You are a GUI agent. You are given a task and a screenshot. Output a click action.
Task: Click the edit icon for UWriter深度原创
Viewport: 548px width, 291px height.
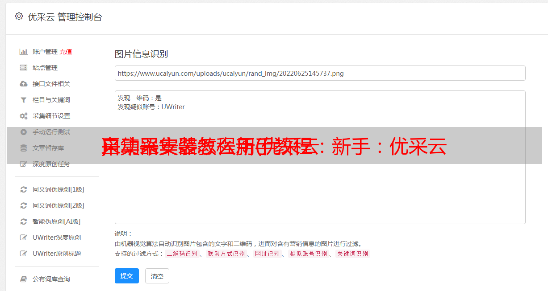pos(24,238)
